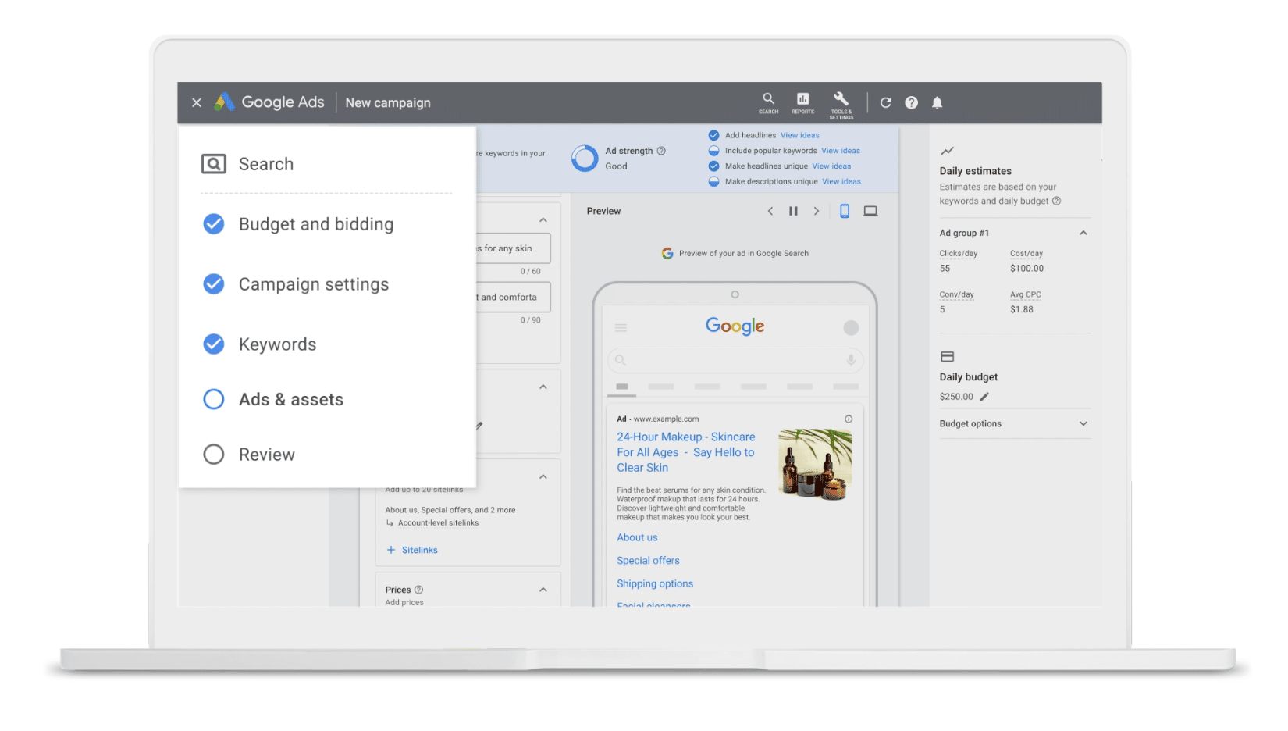Open the Reports icon
Screen dimensions: 1288x731
coord(802,102)
